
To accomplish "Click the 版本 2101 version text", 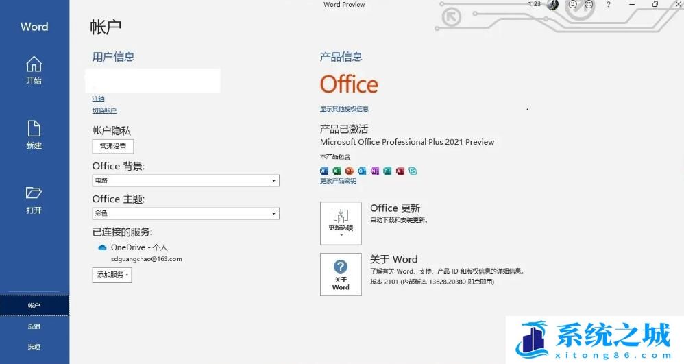I will click(432, 282).
